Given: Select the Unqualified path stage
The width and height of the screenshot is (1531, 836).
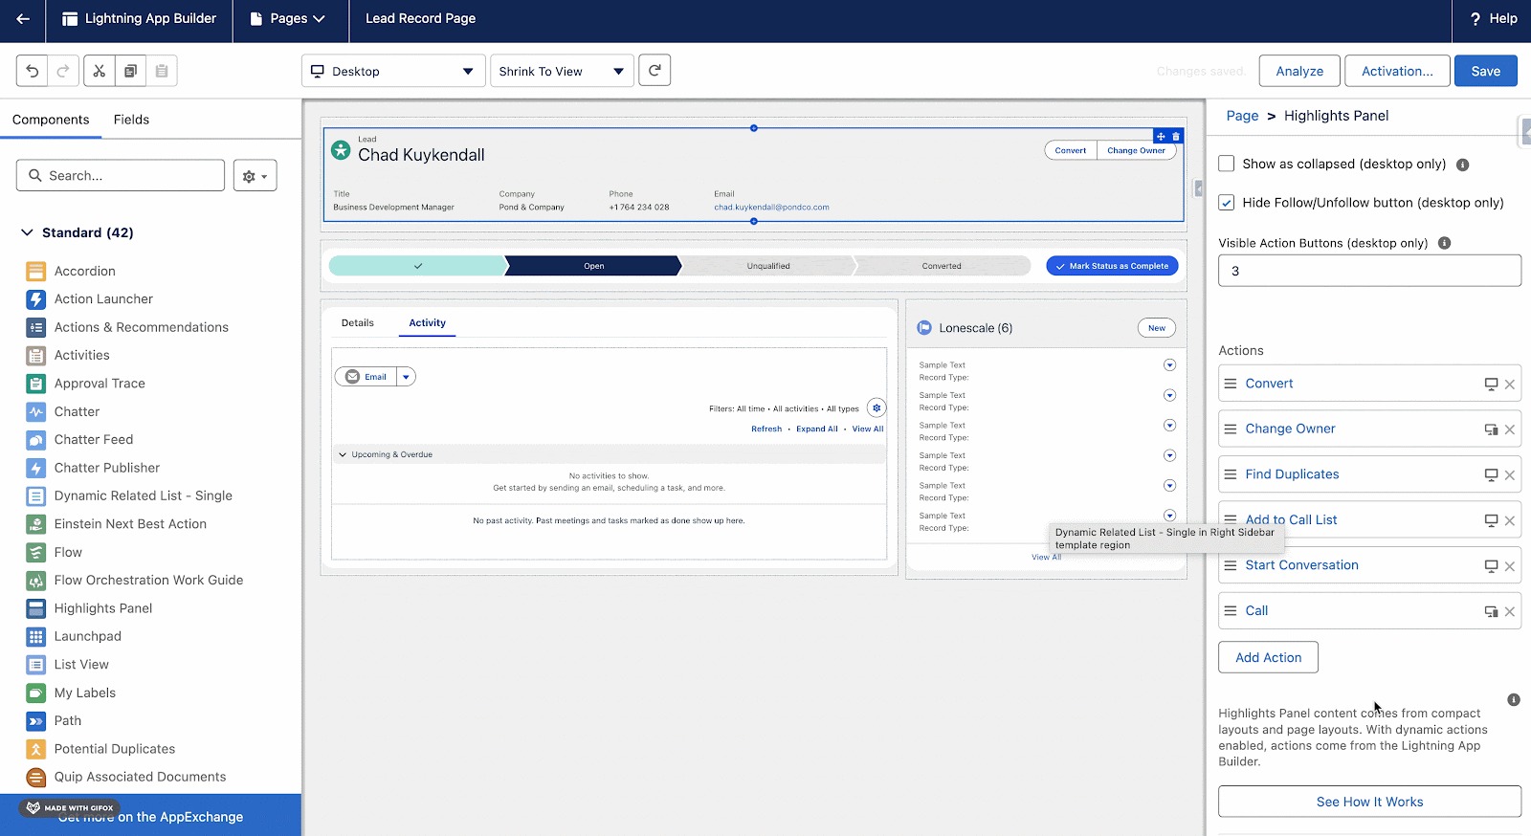Looking at the screenshot, I should [x=767, y=266].
